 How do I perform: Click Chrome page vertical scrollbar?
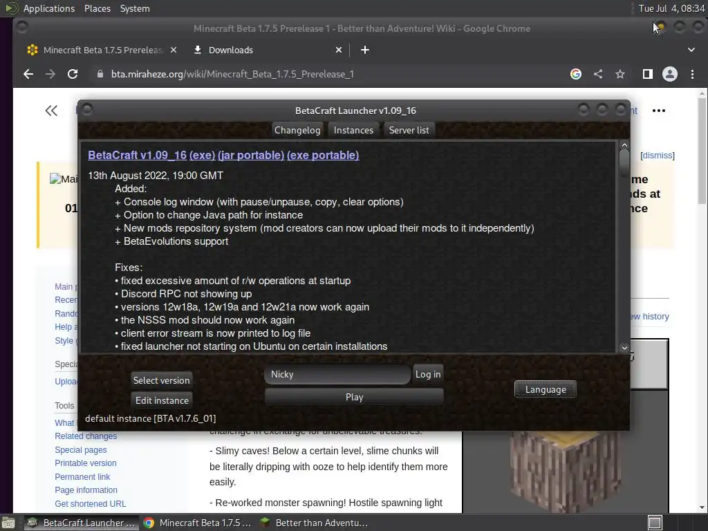tap(702, 151)
